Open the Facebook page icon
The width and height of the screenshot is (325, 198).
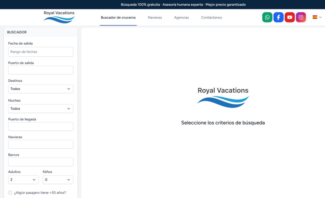pyautogui.click(x=278, y=17)
